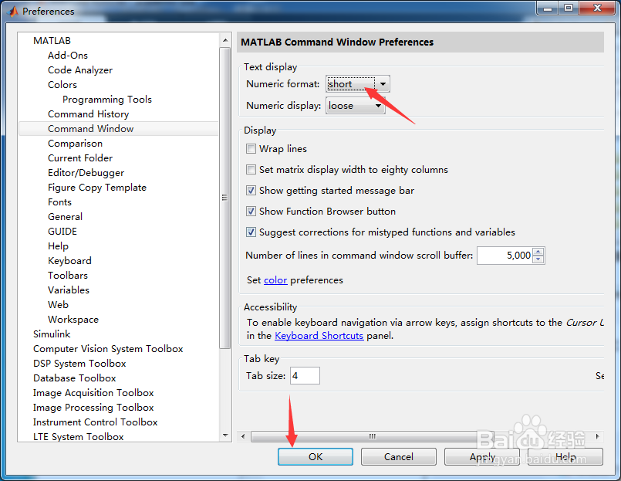
Task: Open Fonts preferences
Action: coord(59,202)
